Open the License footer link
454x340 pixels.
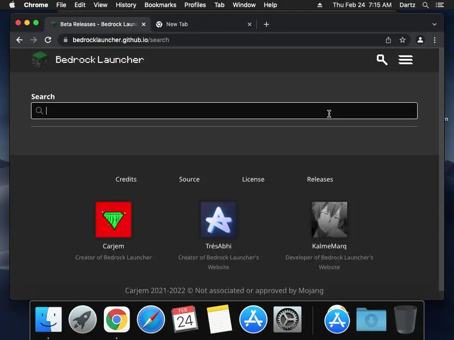point(253,179)
